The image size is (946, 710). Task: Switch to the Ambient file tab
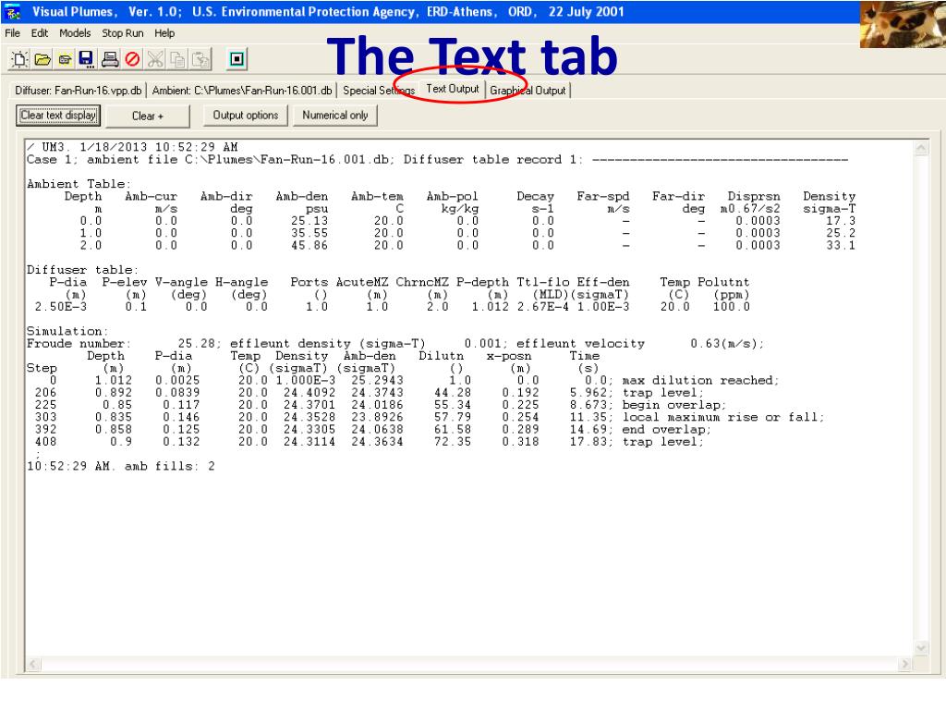[x=241, y=91]
